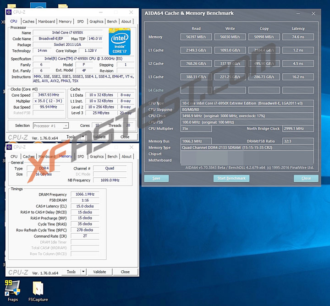This screenshot has height=306, width=330.
Task: Click the Tools button in the upper CPU-Z window
Action: (x=71, y=137)
